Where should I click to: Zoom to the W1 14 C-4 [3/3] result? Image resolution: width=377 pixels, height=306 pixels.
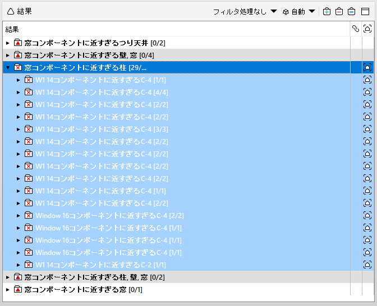click(367, 129)
